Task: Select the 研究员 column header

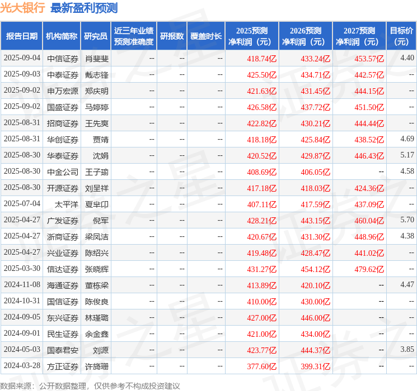Action: pyautogui.click(x=96, y=36)
